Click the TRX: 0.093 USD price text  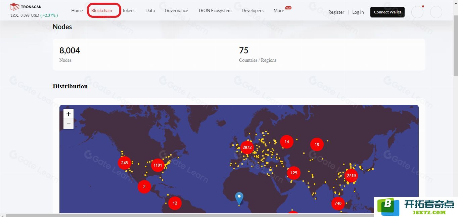click(25, 15)
